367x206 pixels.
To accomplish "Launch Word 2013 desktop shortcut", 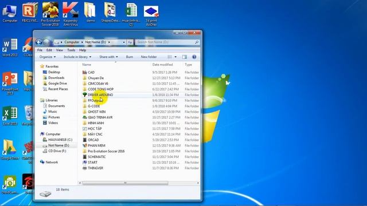I will coord(10,47).
